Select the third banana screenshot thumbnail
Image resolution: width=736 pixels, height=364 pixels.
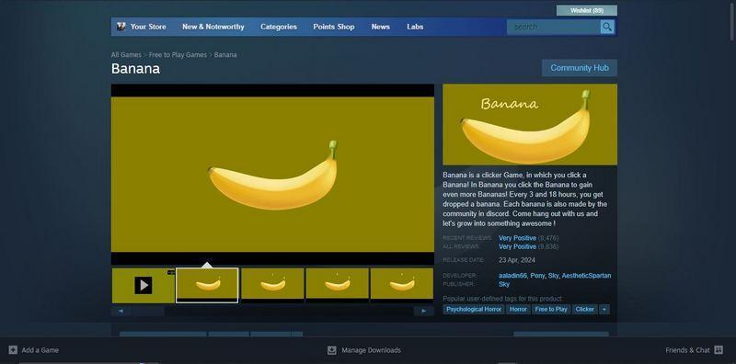tap(337, 284)
